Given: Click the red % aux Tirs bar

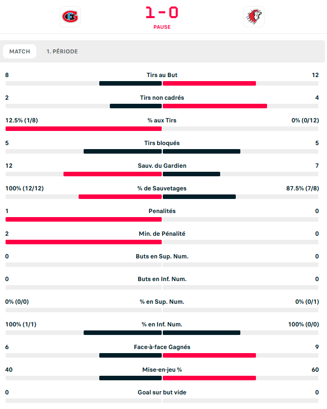Looking at the screenshot, I should [83, 128].
